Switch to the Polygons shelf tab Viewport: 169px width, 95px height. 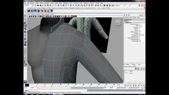tap(44, 8)
